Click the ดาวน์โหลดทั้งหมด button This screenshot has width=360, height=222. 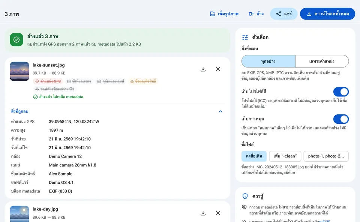327,14
